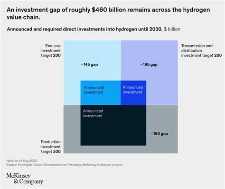The height and width of the screenshot is (189, 225).
Task: Select the 'Production investment target 300' label
Action: (x=51, y=147)
